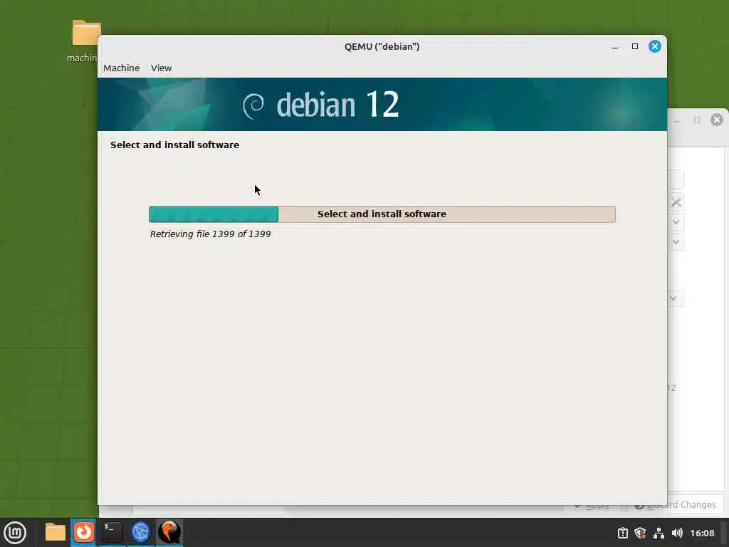Viewport: 729px width, 547px height.
Task: Click the QEMU ("debian") title bar
Action: (382, 46)
